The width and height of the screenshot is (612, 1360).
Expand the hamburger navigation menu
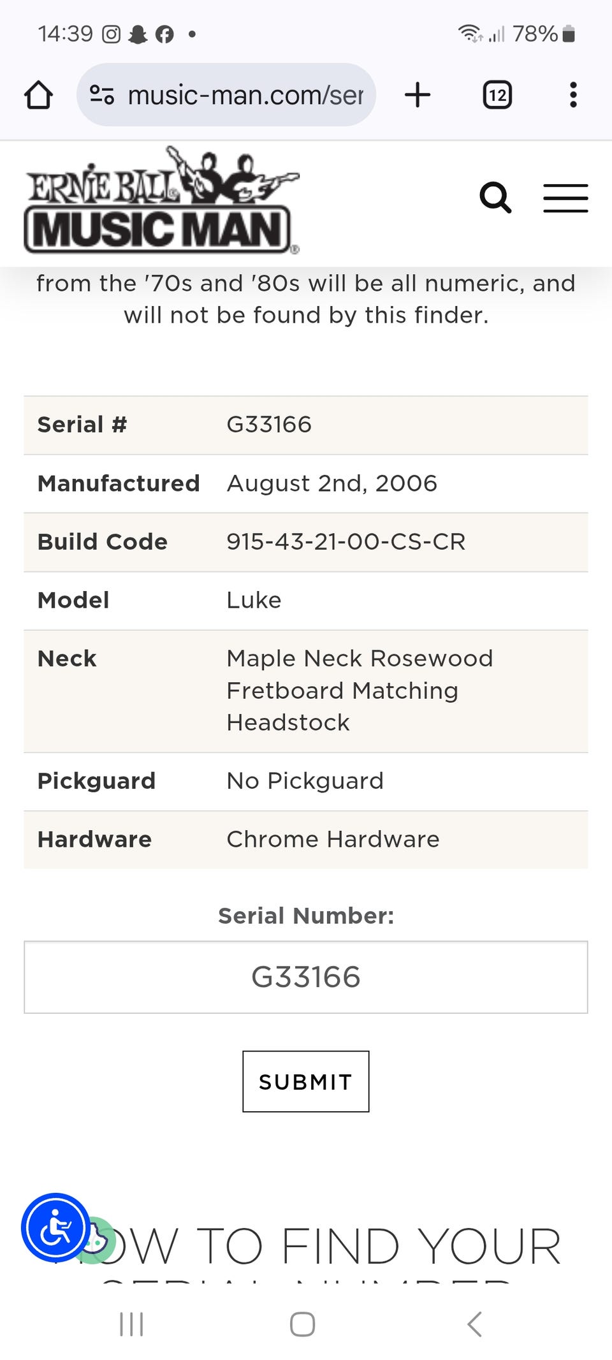(565, 198)
